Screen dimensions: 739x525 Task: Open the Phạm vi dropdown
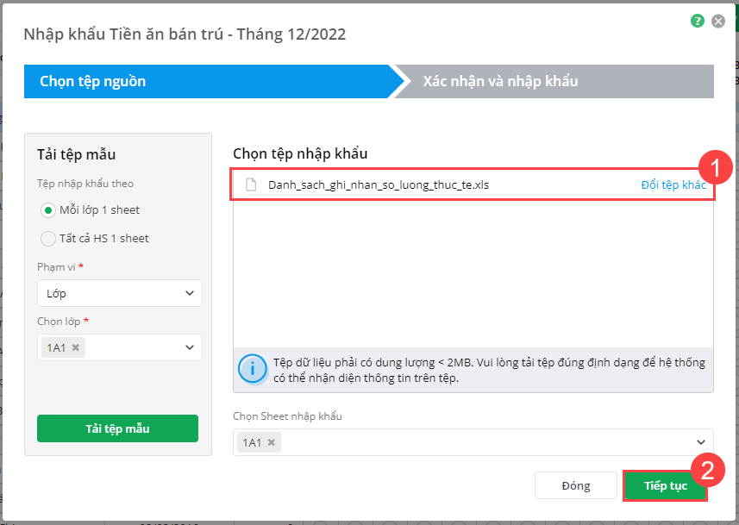[x=120, y=293]
